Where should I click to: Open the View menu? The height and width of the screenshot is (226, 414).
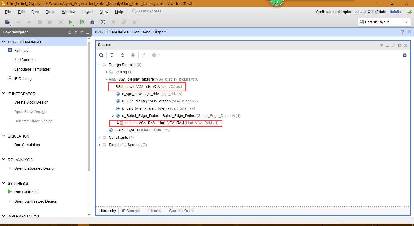click(104, 12)
